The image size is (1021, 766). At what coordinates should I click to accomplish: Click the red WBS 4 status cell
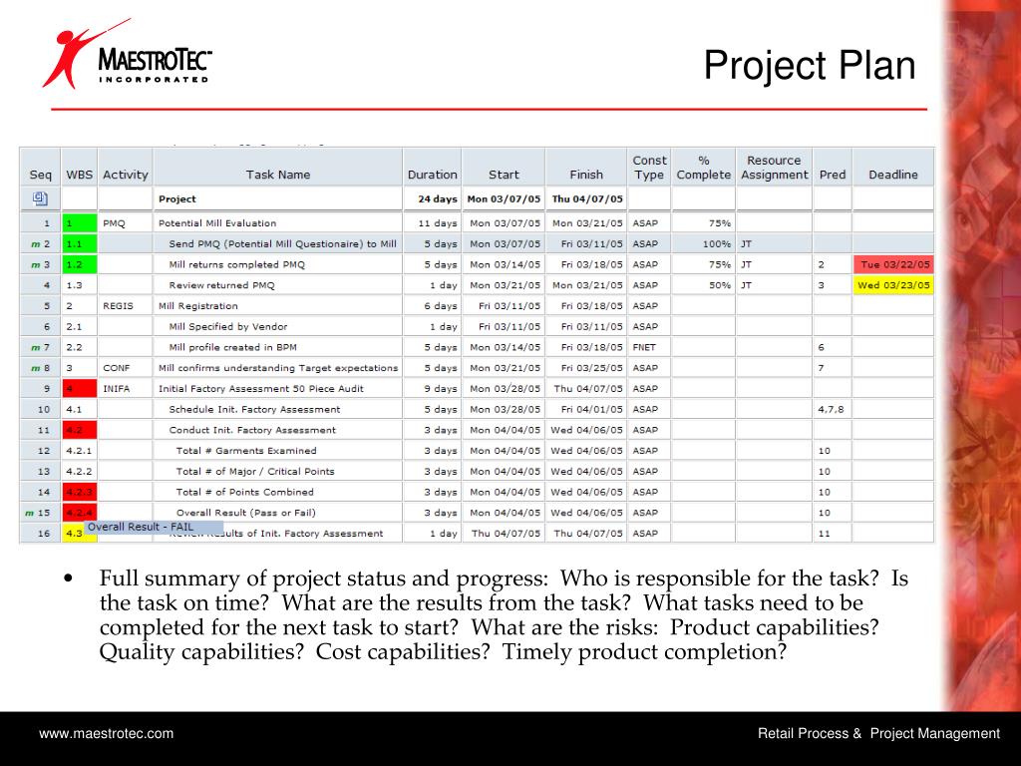click(80, 388)
